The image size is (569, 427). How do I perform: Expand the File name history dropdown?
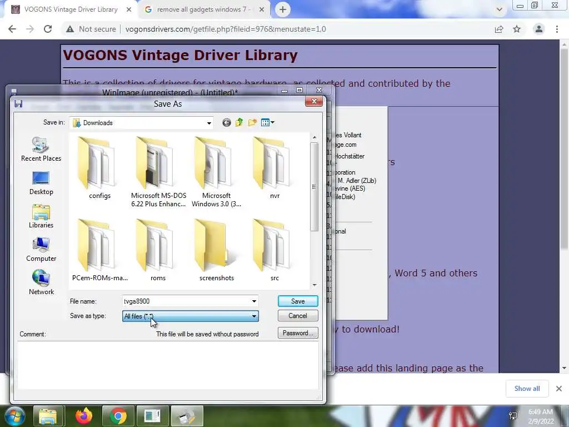click(x=254, y=301)
